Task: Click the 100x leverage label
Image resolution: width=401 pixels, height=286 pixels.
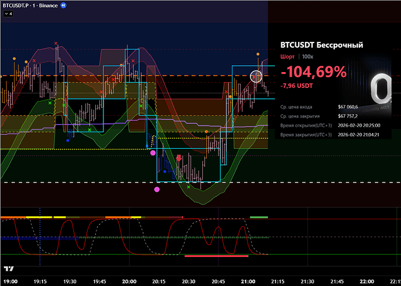Action: 307,56
